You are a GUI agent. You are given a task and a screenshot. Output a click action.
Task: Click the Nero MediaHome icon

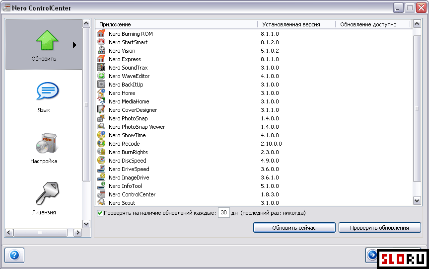[101, 101]
